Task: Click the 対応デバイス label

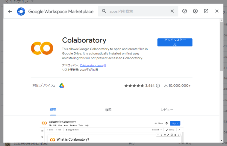Action: point(44,86)
